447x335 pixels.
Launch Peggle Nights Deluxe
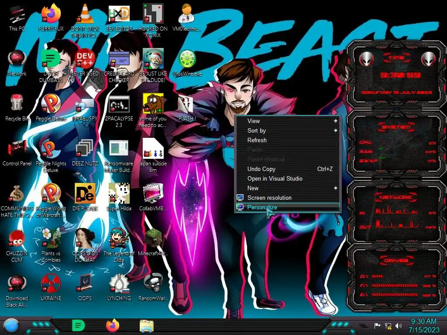[x=51, y=156]
